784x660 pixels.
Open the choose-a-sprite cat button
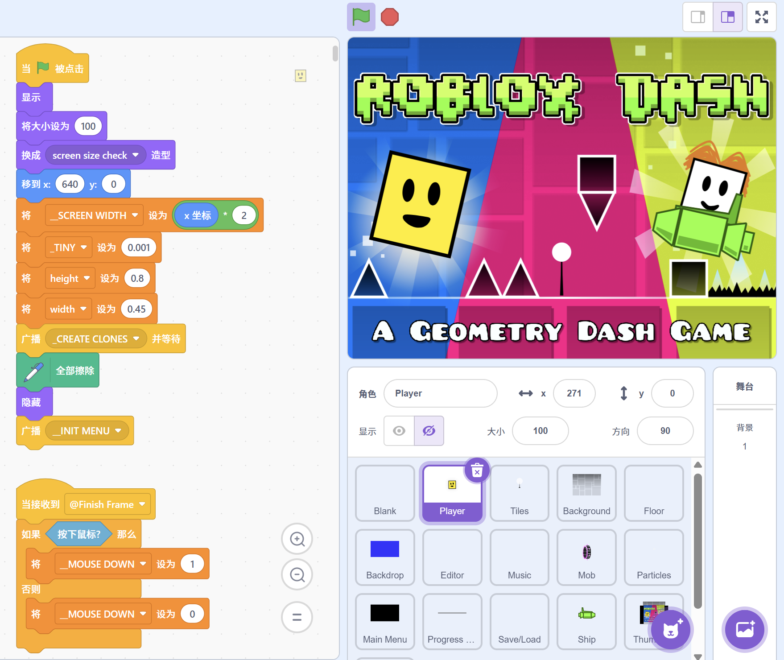pyautogui.click(x=671, y=630)
